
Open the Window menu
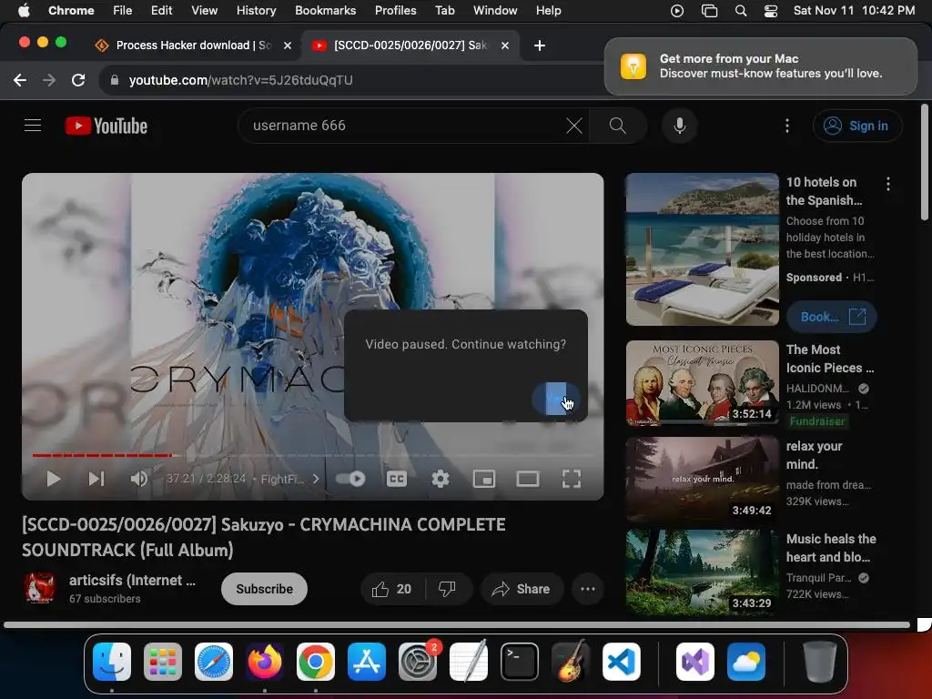[x=495, y=10]
